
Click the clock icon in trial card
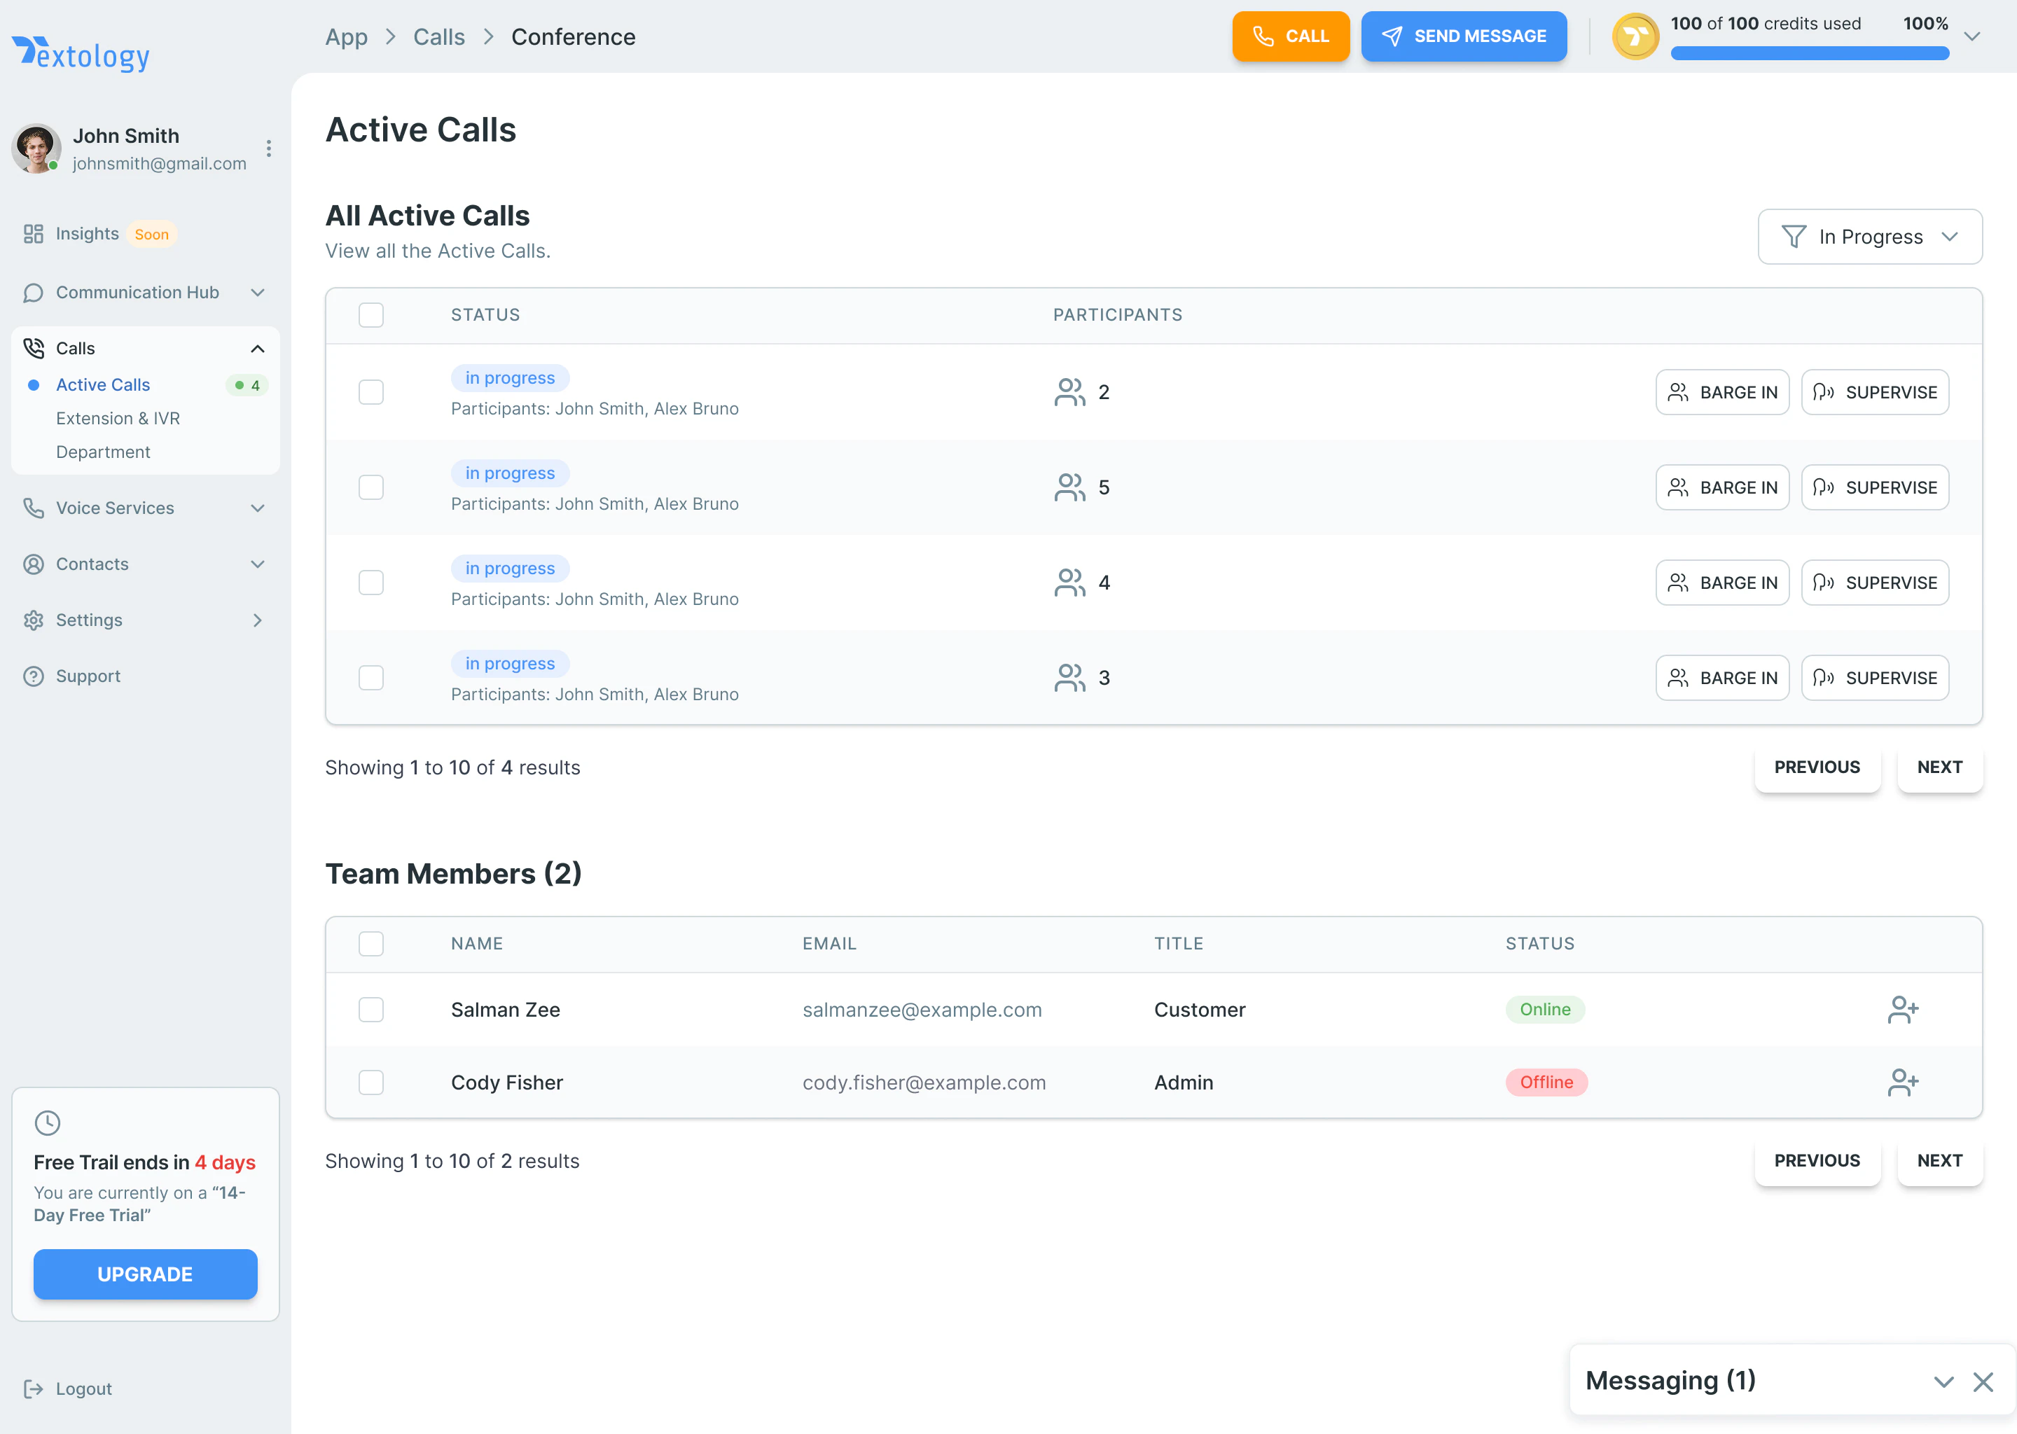coord(48,1123)
